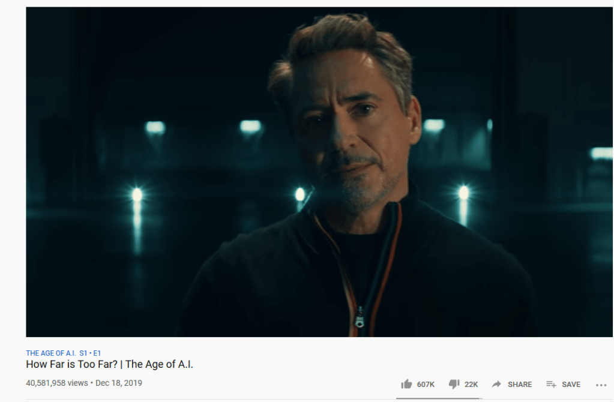
Task: Click the jacket zipper pull in the video
Action: point(360,318)
